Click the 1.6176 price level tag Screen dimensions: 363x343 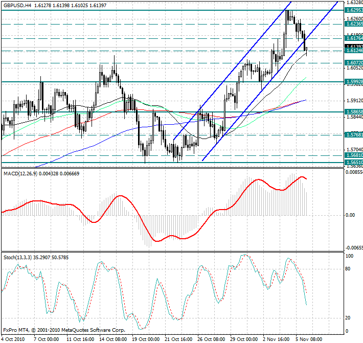[354, 38]
